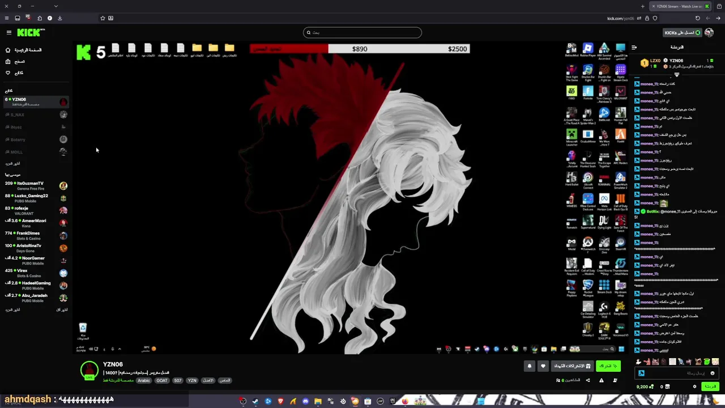Click the Ubisoft Connect icon in stream
725x408 pixels.
588,180
